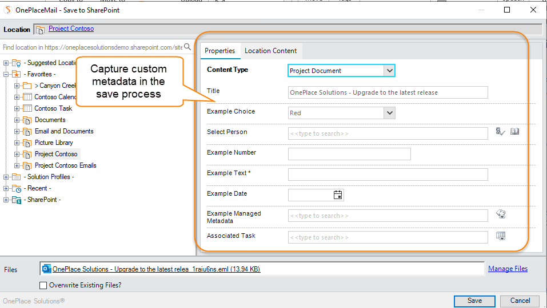The image size is (547, 308).
Task: Select Picture Library in the tree
Action: tap(54, 143)
